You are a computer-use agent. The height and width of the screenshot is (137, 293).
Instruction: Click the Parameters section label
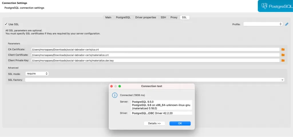14,43
